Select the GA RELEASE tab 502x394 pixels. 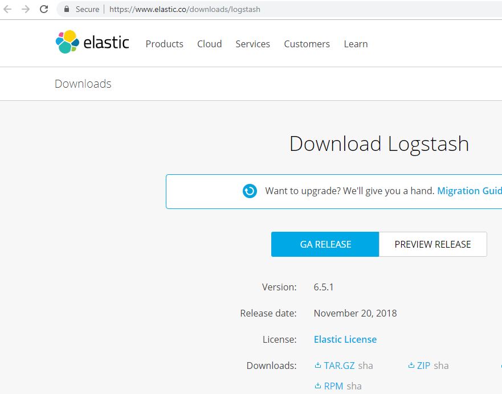point(325,244)
